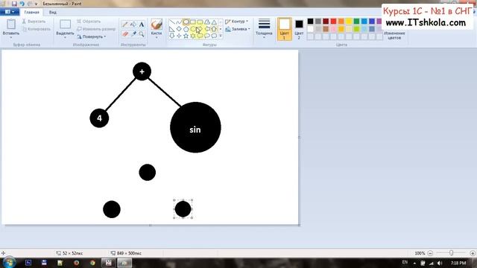The image size is (477, 268).
Task: Open the Photoshop taskbar icon
Action: pos(28,263)
